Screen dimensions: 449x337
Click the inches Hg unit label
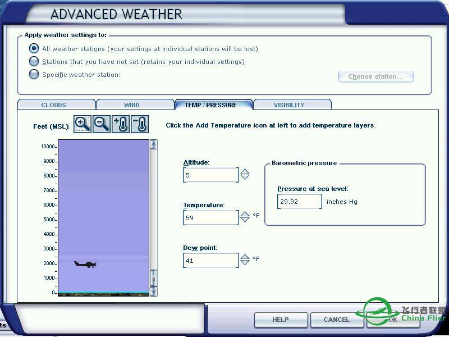click(x=342, y=202)
